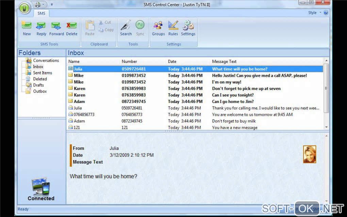347x217 pixels.
Task: Delete the selected SMS message
Action: pyautogui.click(x=72, y=28)
